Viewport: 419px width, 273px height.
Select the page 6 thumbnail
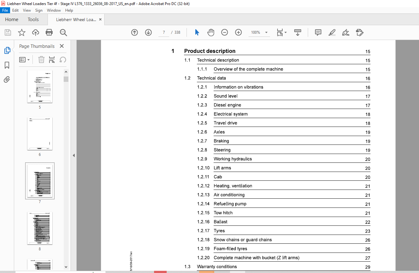coord(40,134)
